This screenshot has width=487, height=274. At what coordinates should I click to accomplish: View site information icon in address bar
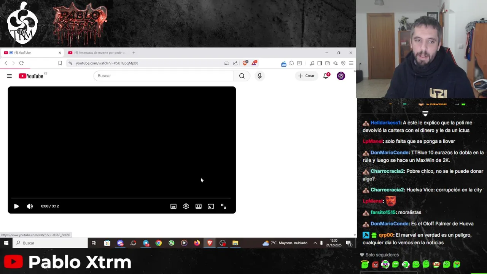click(x=70, y=63)
